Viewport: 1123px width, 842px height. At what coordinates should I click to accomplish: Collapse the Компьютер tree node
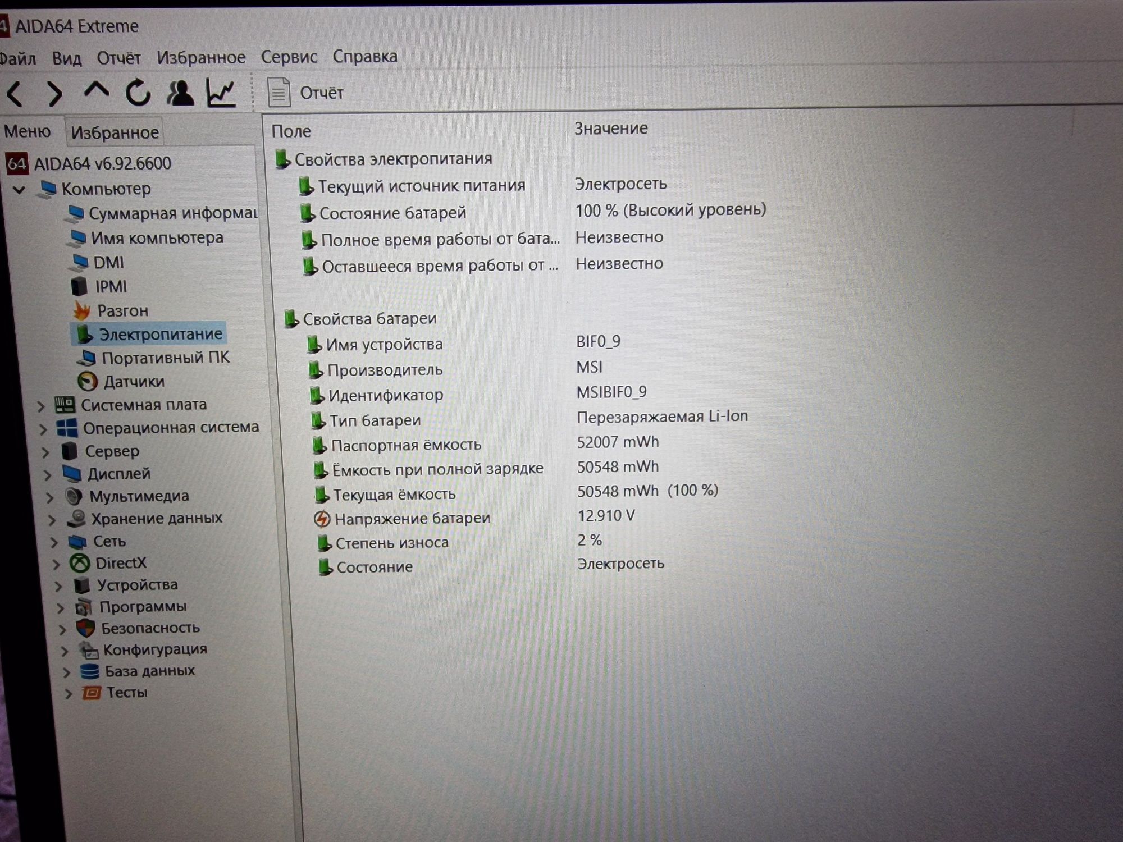tap(19, 190)
